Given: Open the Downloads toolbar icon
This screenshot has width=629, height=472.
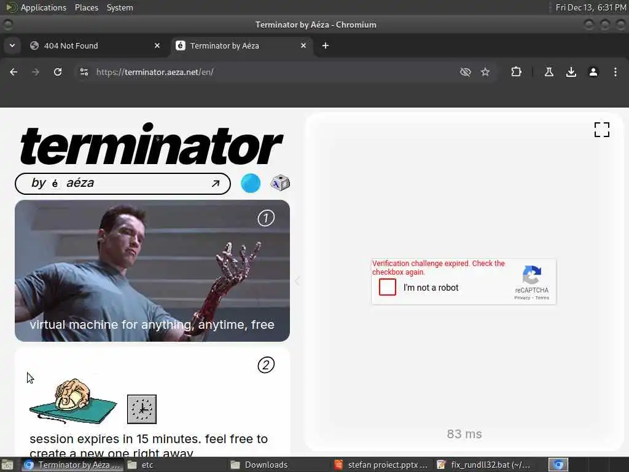Looking at the screenshot, I should [x=571, y=72].
